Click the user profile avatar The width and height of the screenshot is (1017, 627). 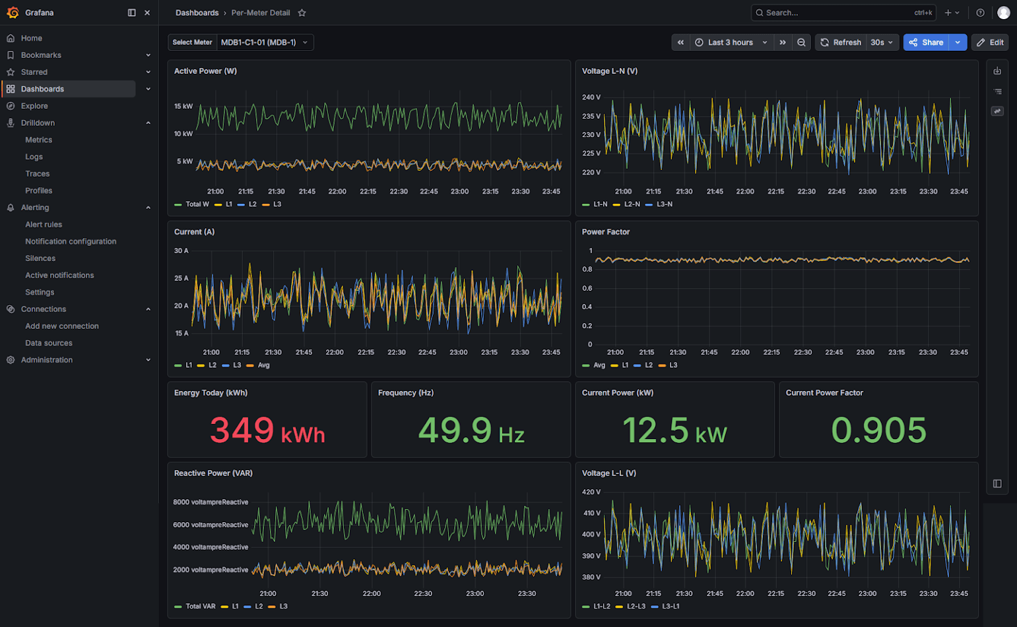click(x=1003, y=13)
